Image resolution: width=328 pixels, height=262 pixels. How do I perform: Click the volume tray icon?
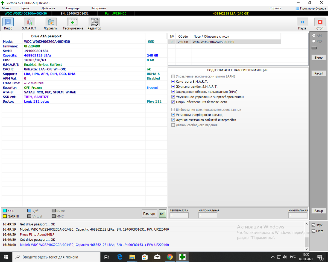(x=285, y=257)
